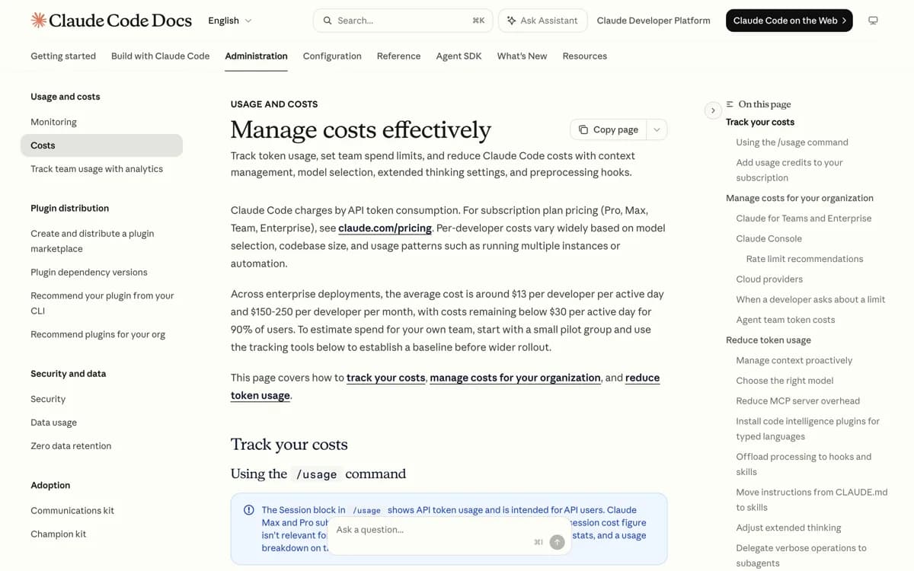Toggle theme with monitor icon

click(x=873, y=21)
